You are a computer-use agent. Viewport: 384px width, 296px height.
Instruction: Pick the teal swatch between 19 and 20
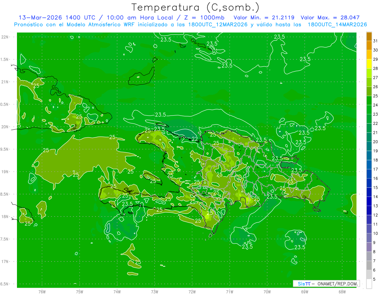(369, 146)
